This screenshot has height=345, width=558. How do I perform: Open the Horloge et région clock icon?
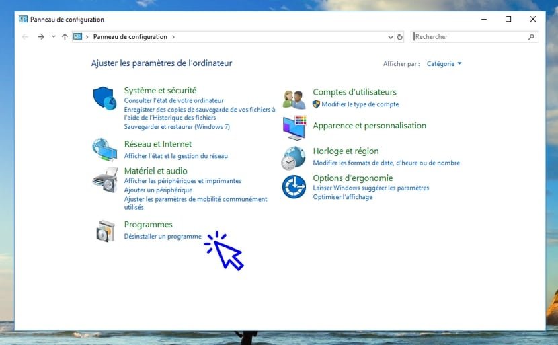(x=293, y=158)
